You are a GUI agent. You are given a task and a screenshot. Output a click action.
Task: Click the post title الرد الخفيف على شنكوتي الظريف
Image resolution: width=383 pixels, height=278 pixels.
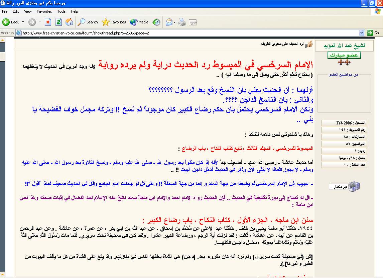click(283, 44)
